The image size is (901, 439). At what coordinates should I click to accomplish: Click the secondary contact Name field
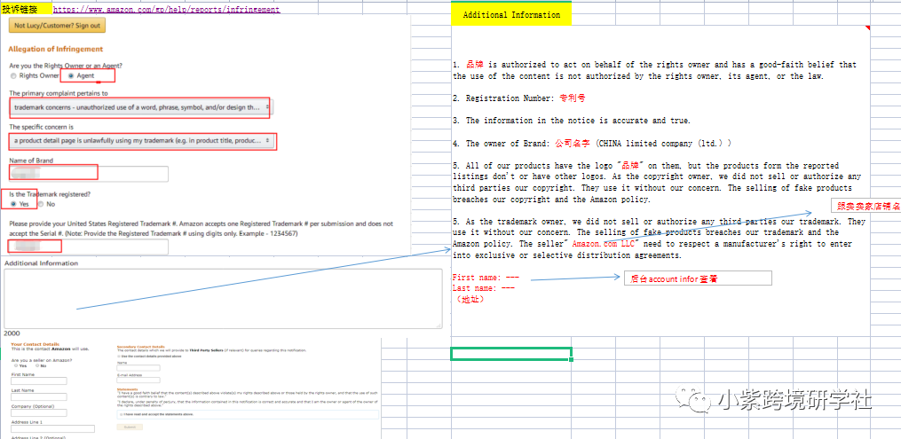(138, 368)
